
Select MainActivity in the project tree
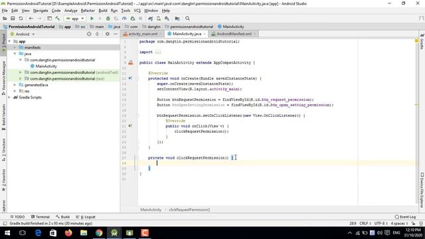(46, 66)
